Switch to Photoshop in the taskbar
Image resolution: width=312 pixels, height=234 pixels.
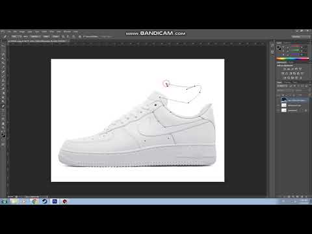tap(55, 201)
